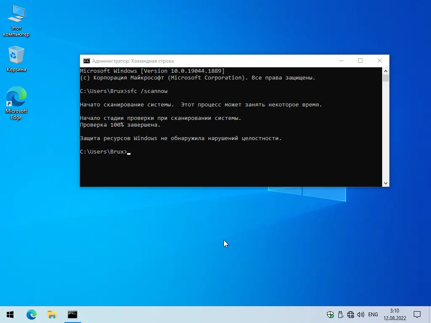Image resolution: width=431 pixels, height=323 pixels.
Task: Open the network globe tray icon
Action: [351, 315]
